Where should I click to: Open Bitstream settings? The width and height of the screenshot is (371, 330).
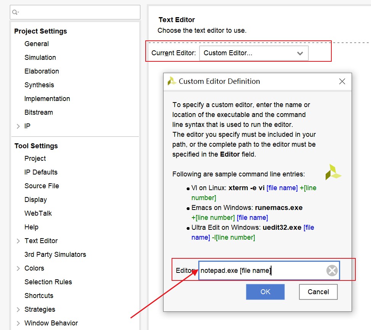coord(39,112)
